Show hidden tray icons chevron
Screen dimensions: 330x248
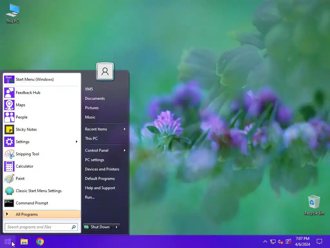pos(265,242)
